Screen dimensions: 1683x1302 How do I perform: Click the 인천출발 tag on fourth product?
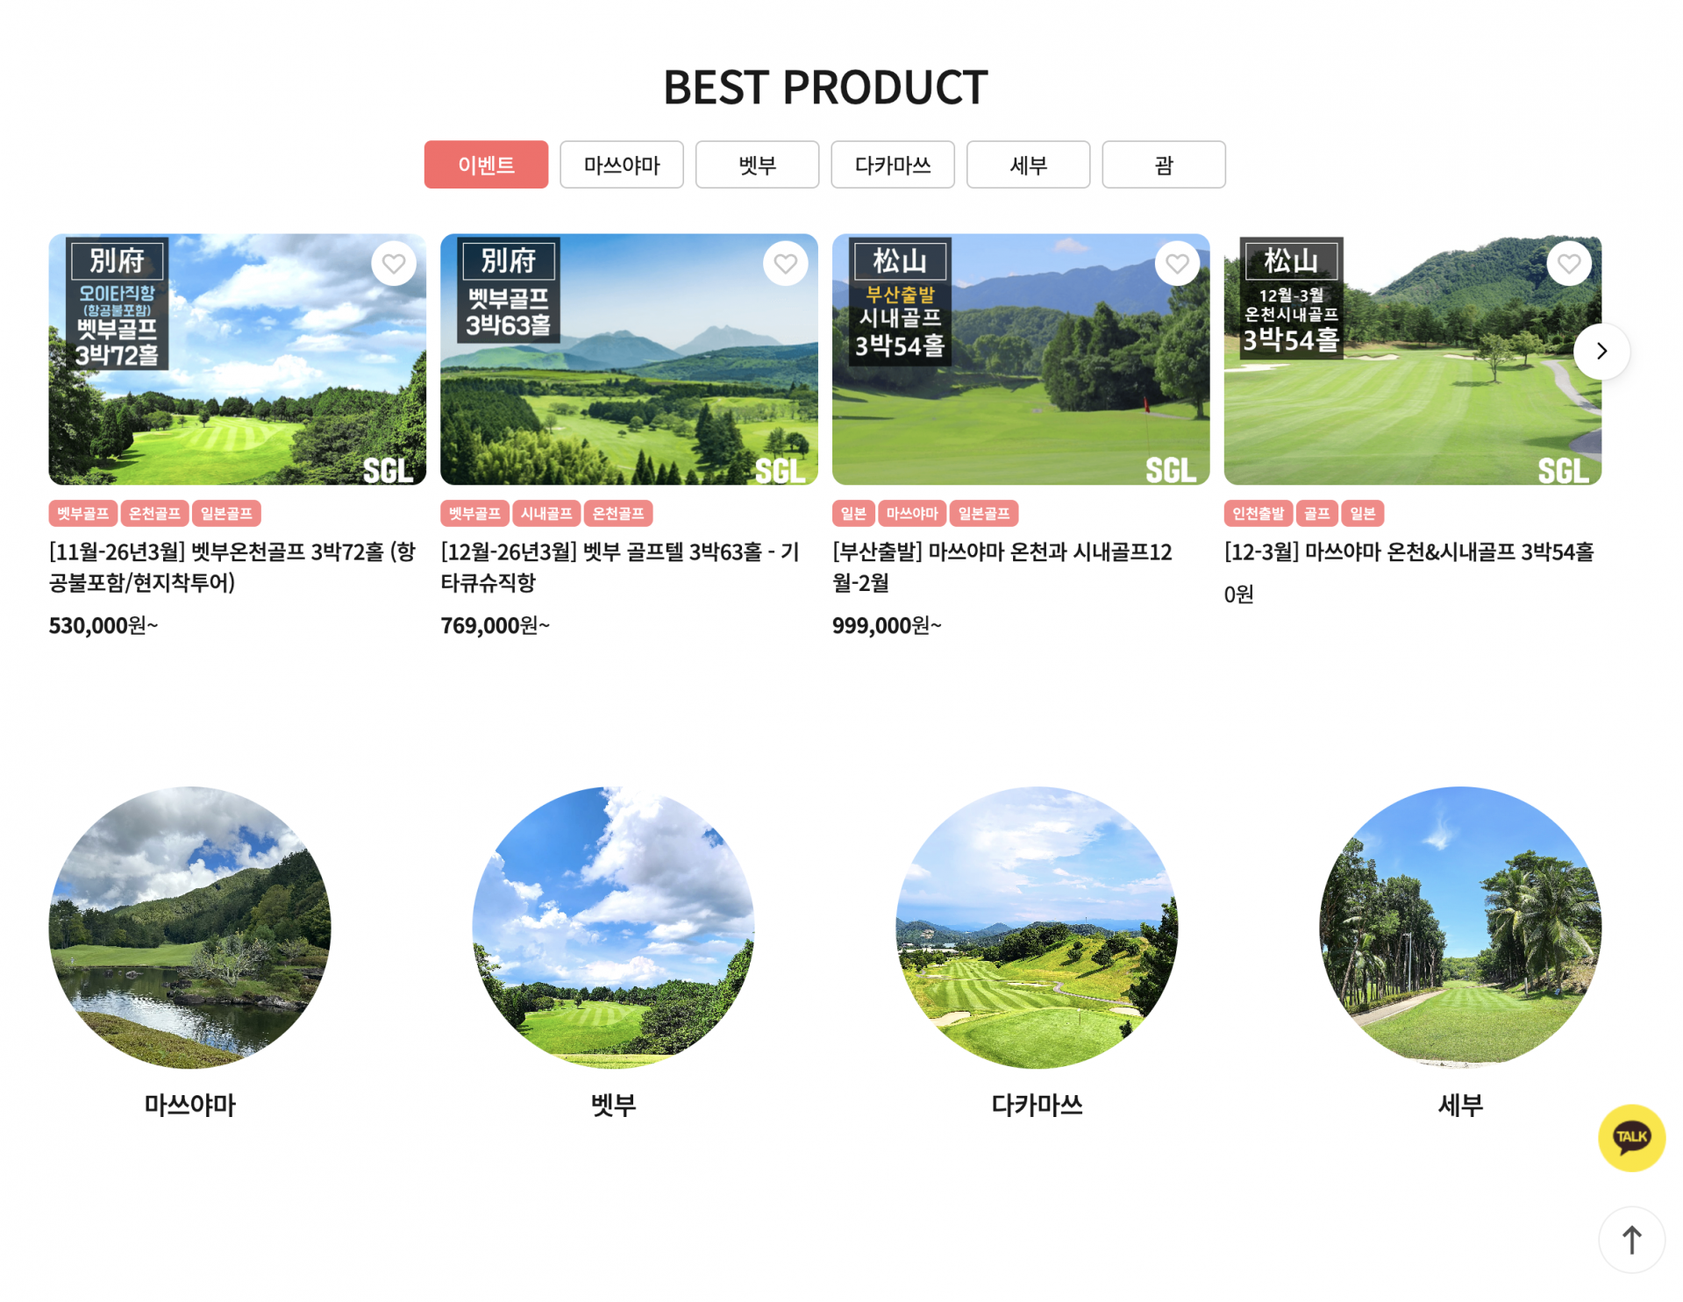(x=1258, y=514)
